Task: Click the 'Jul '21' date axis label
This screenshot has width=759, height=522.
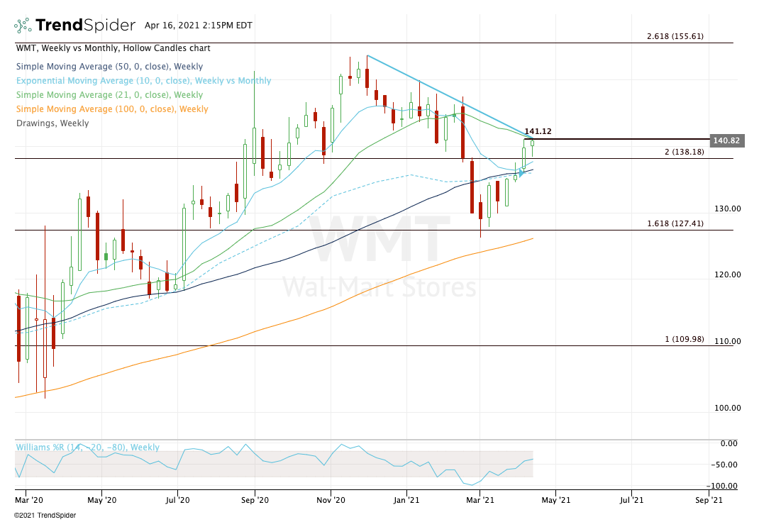Action: pyautogui.click(x=631, y=500)
